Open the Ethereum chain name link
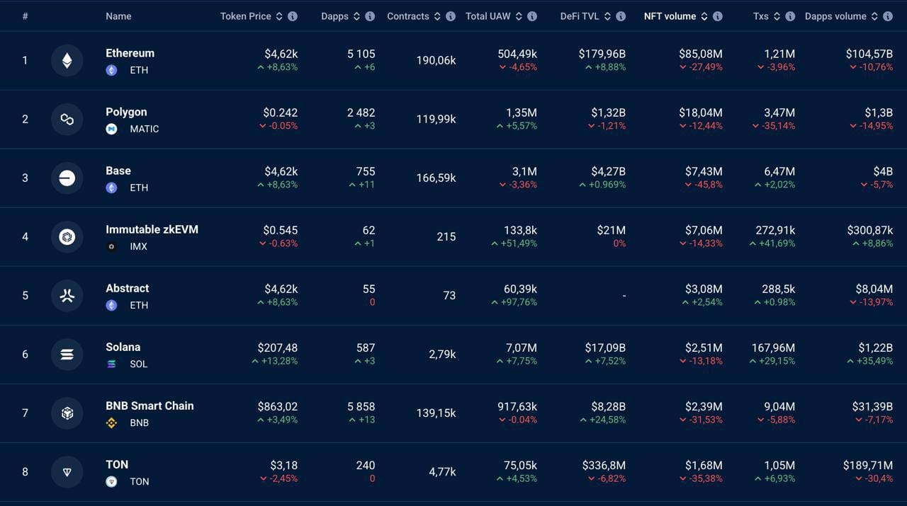Image resolution: width=907 pixels, height=506 pixels. [x=130, y=53]
